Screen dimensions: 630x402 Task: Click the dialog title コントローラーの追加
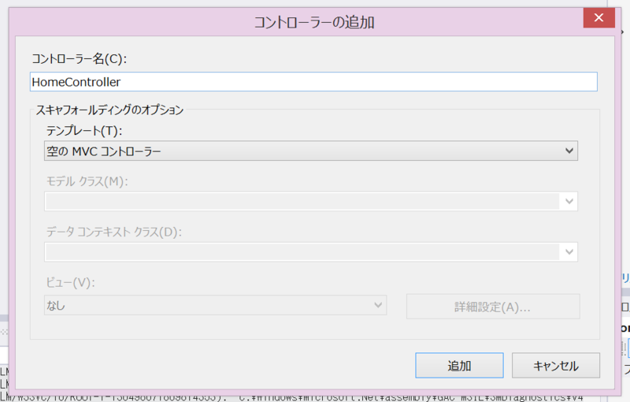point(314,22)
